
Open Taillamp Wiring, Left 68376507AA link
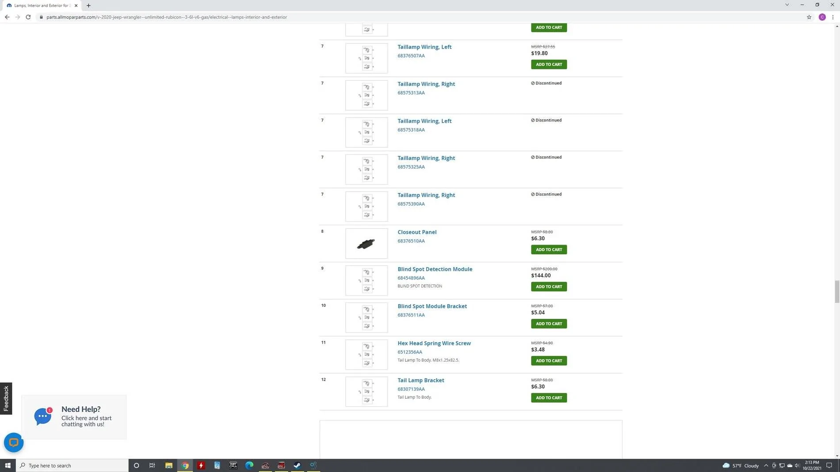pyautogui.click(x=424, y=47)
